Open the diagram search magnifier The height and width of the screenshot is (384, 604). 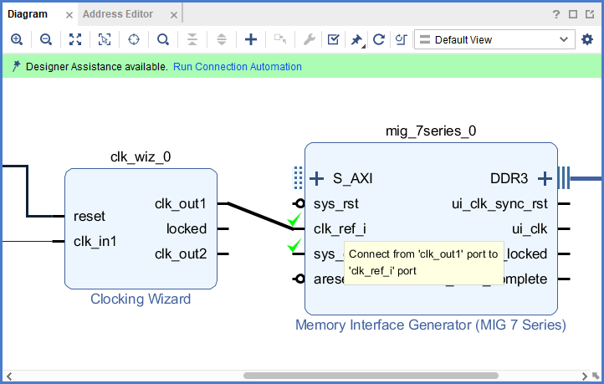click(163, 39)
